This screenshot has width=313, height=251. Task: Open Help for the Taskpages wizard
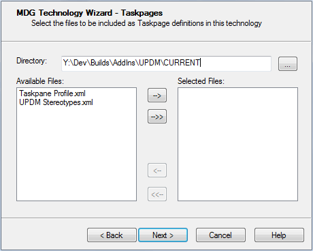[x=279, y=235]
